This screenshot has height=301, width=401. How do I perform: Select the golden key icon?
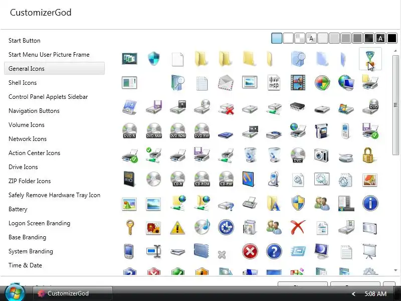[130, 227]
